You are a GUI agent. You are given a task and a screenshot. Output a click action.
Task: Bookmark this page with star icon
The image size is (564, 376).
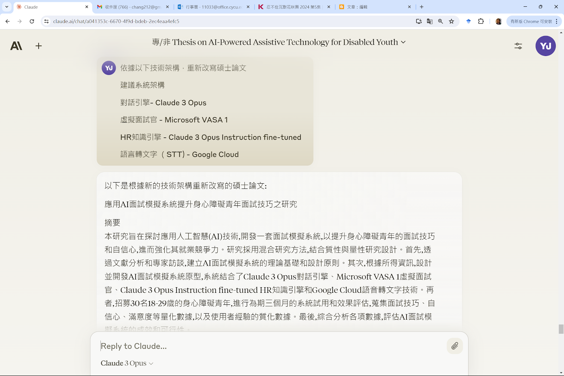[x=452, y=21]
